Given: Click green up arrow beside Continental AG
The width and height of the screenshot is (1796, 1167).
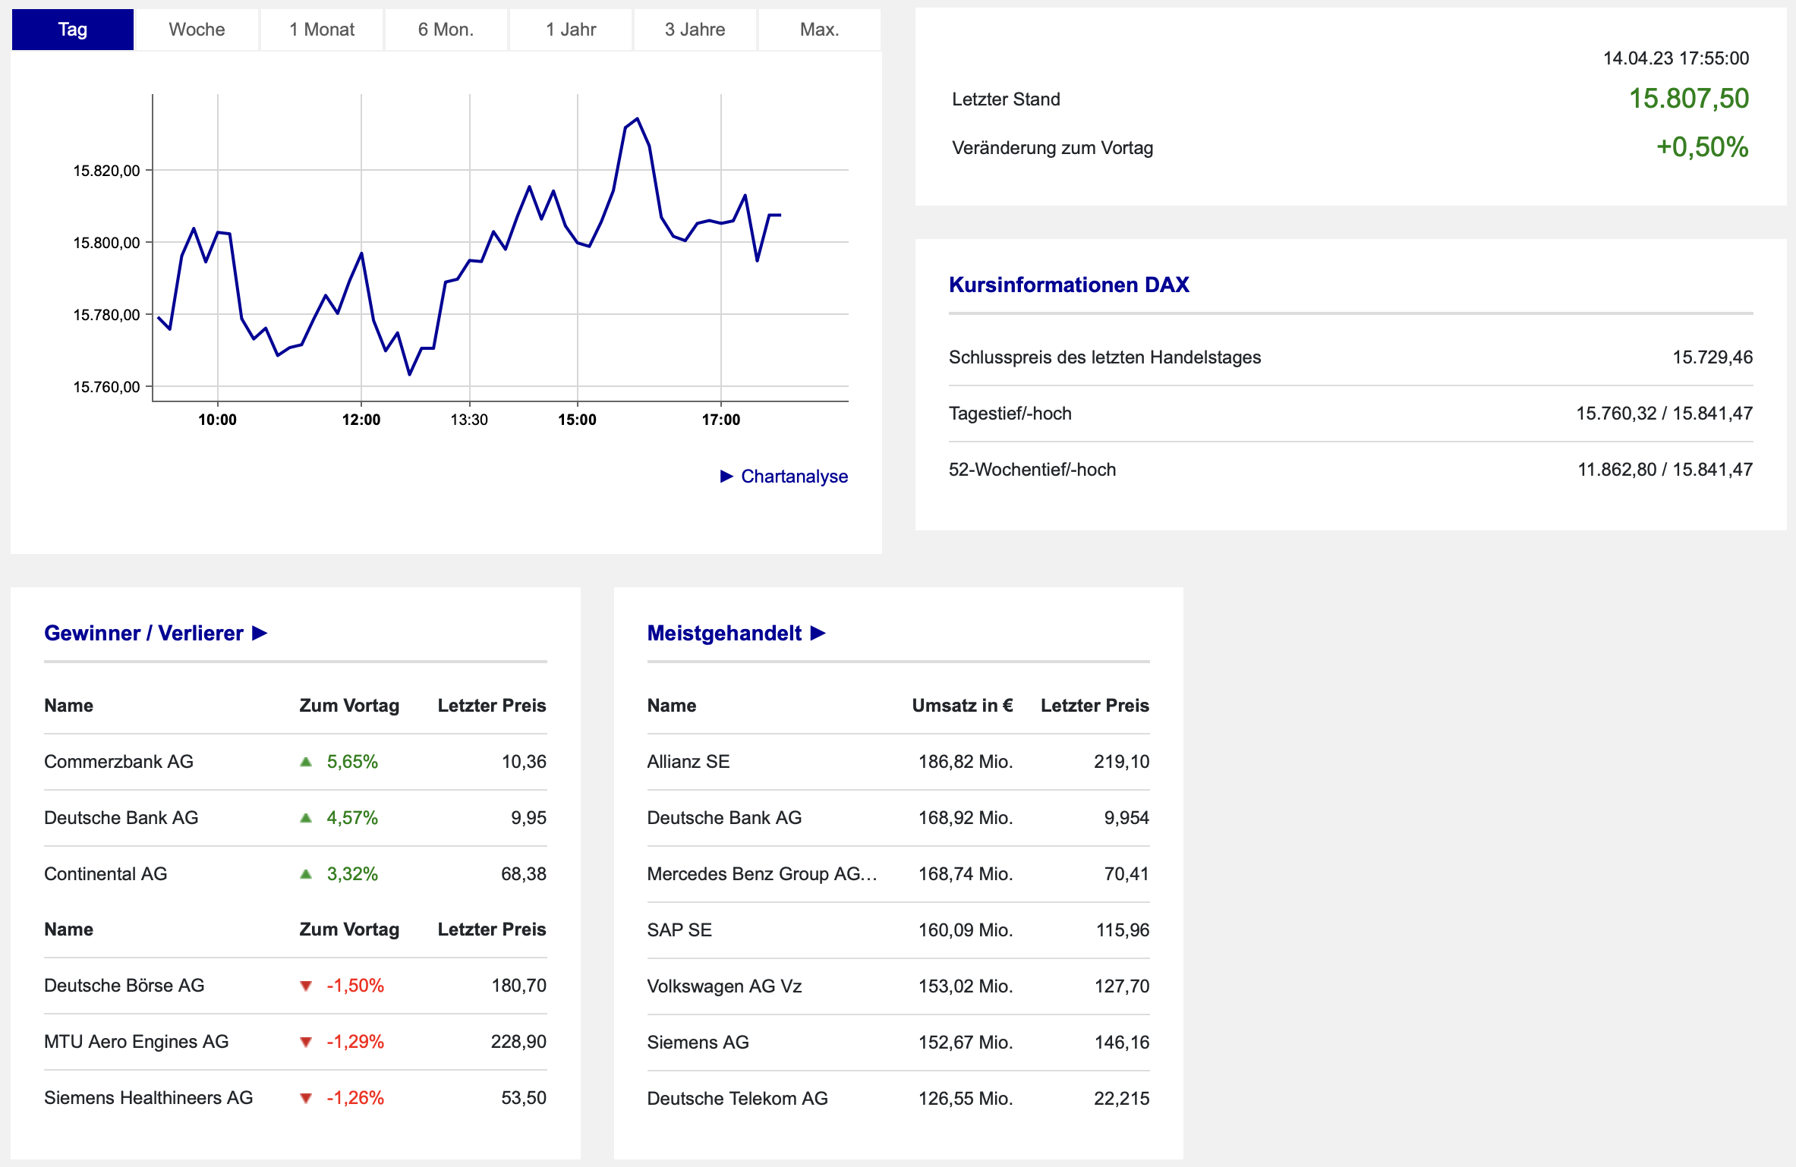Looking at the screenshot, I should (306, 874).
